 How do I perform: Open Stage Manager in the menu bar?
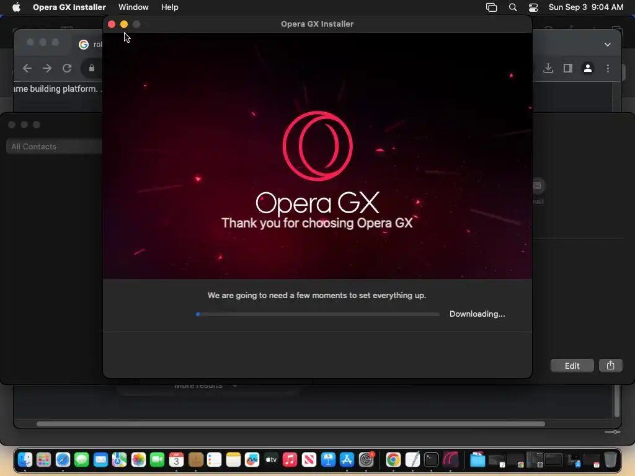pos(491,7)
